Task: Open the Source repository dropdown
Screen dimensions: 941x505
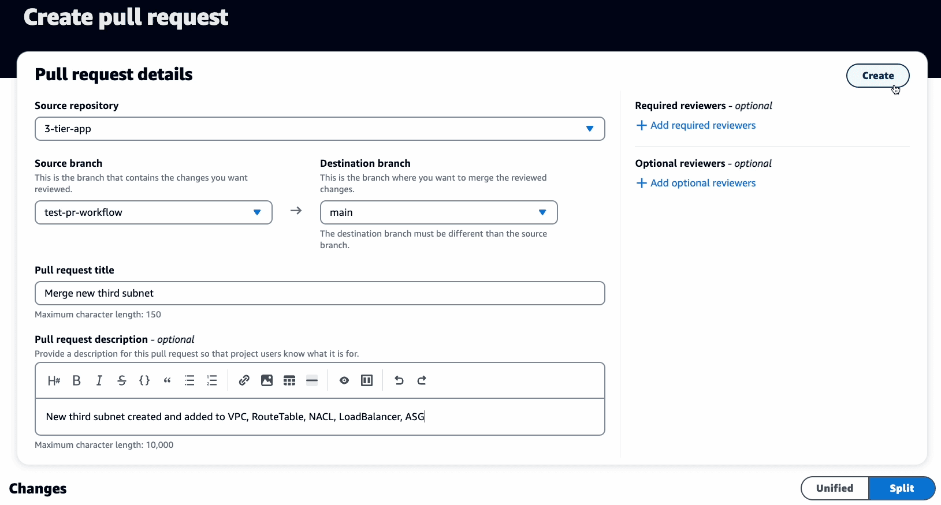Action: (320, 129)
